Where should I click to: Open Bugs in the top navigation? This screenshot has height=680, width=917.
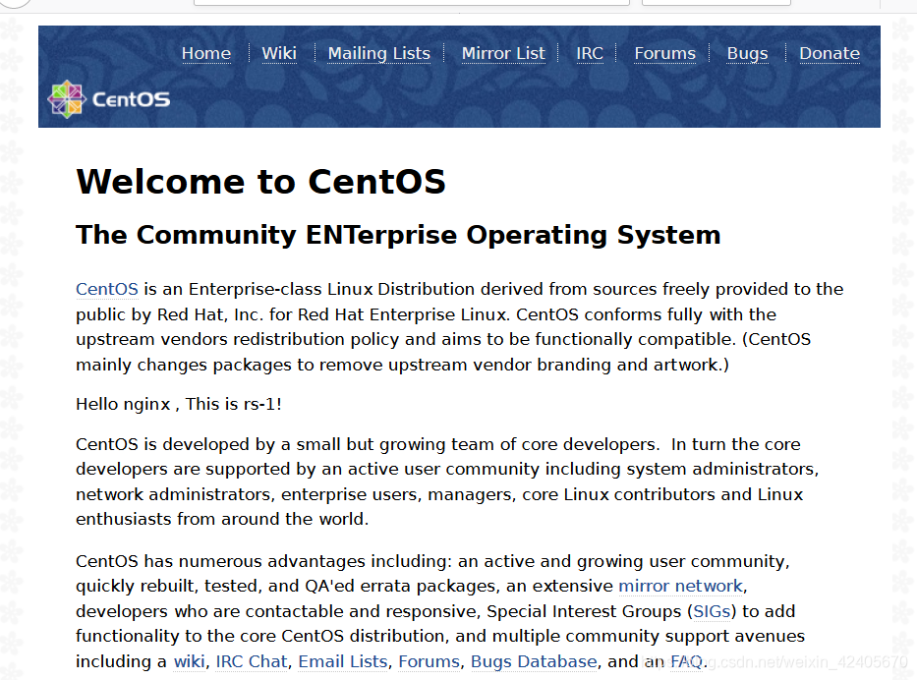[x=747, y=53]
